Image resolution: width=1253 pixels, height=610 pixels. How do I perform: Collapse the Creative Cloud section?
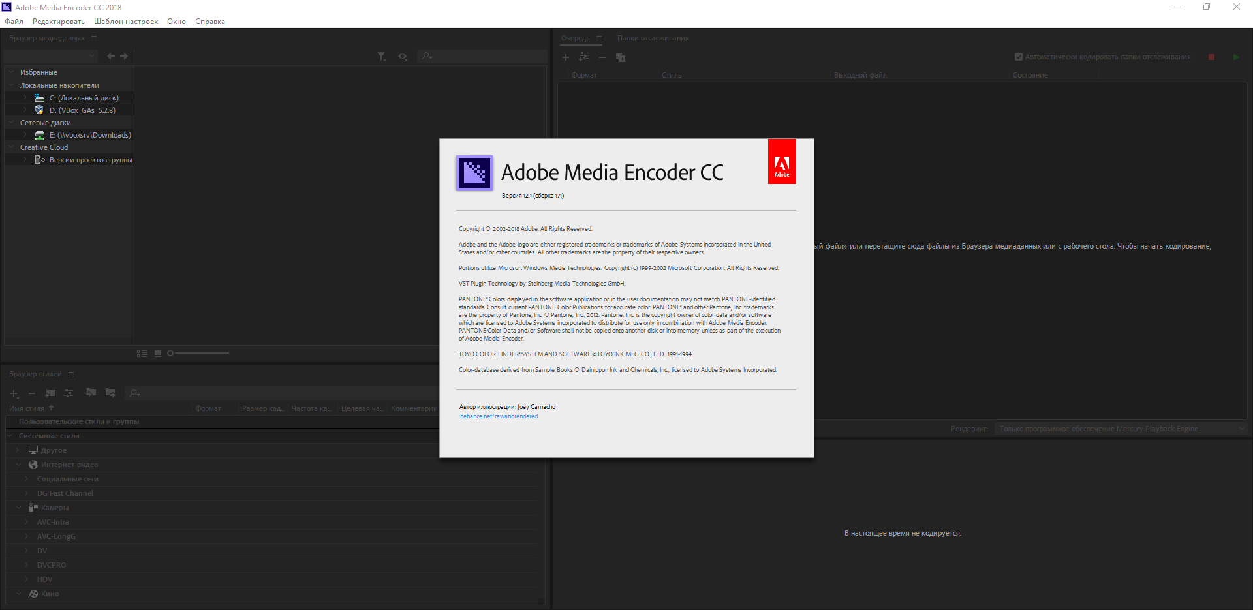(x=11, y=147)
